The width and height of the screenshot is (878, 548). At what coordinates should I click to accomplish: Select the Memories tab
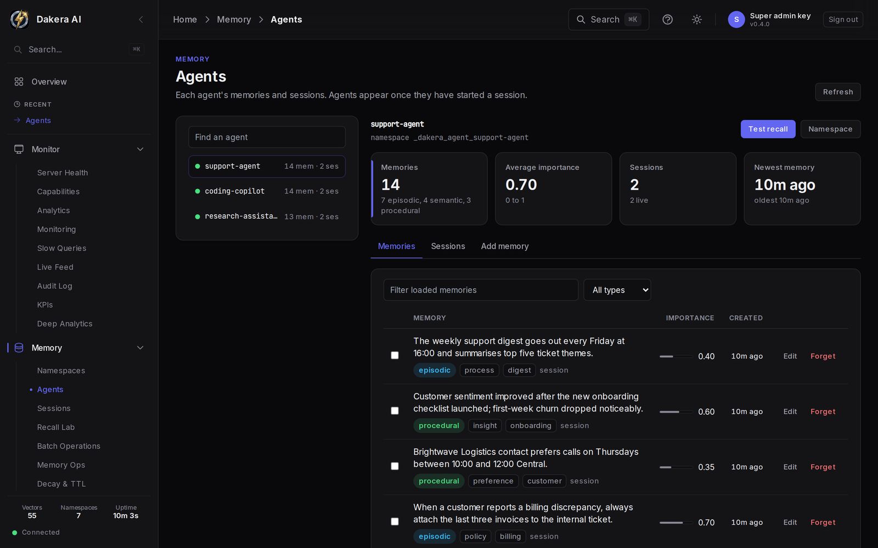point(396,246)
